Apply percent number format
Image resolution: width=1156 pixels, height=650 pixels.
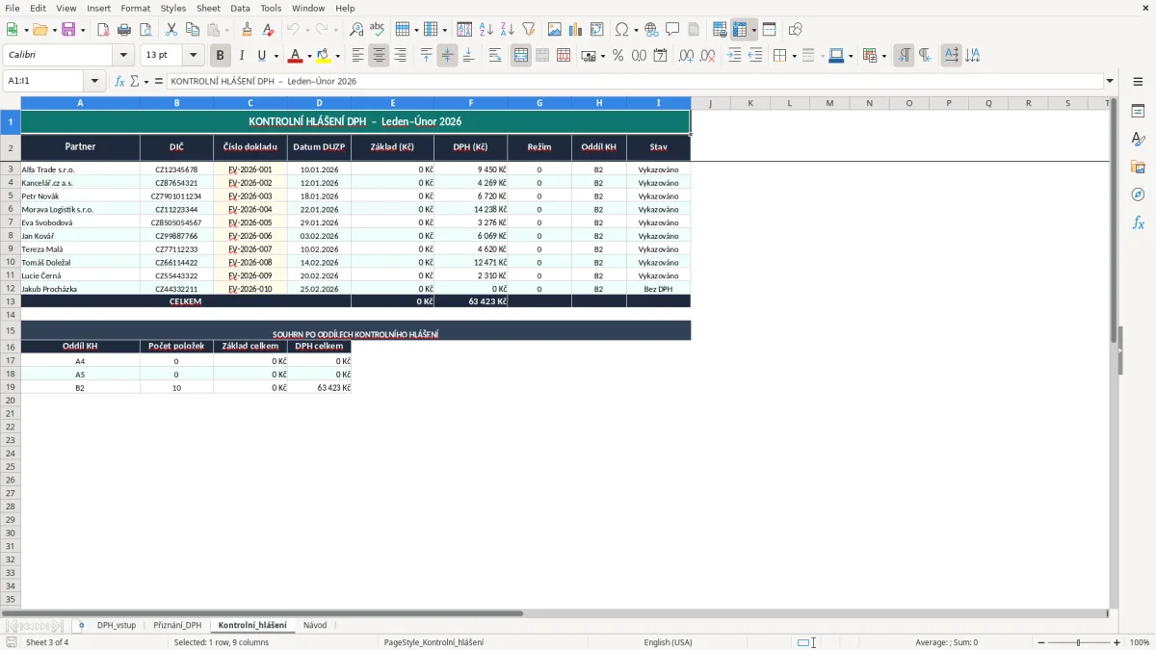(617, 56)
